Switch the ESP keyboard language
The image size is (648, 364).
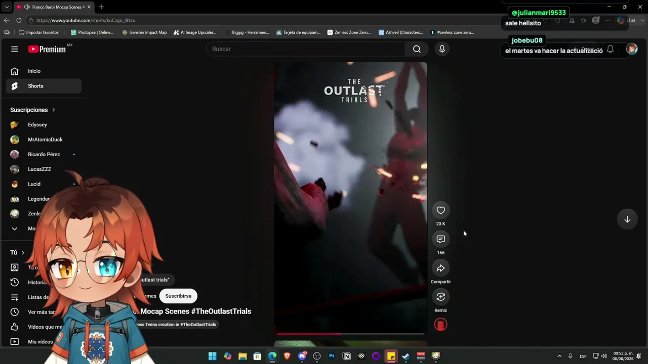point(583,356)
